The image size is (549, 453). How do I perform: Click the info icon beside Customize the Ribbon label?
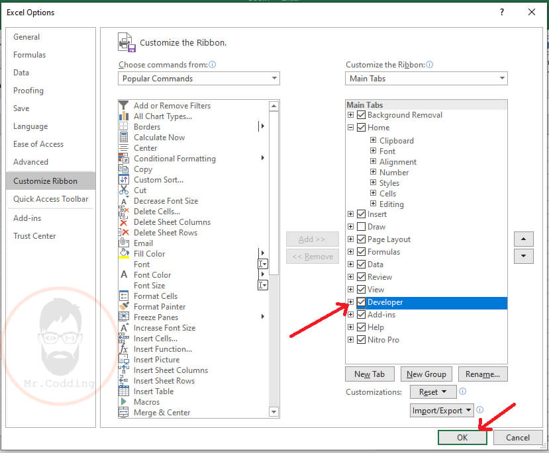pyautogui.click(x=430, y=65)
